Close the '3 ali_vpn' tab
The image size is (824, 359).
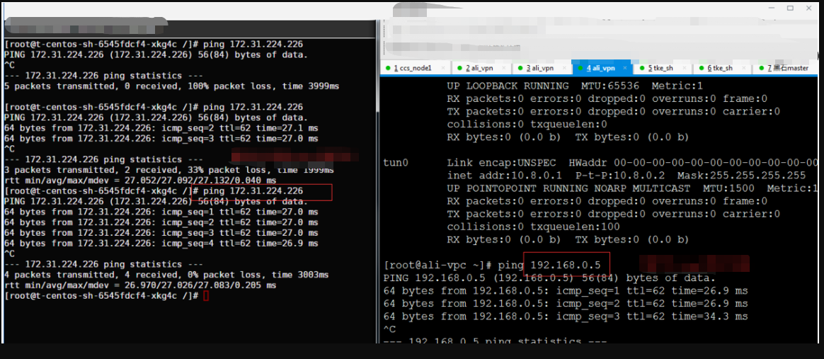[x=563, y=69]
